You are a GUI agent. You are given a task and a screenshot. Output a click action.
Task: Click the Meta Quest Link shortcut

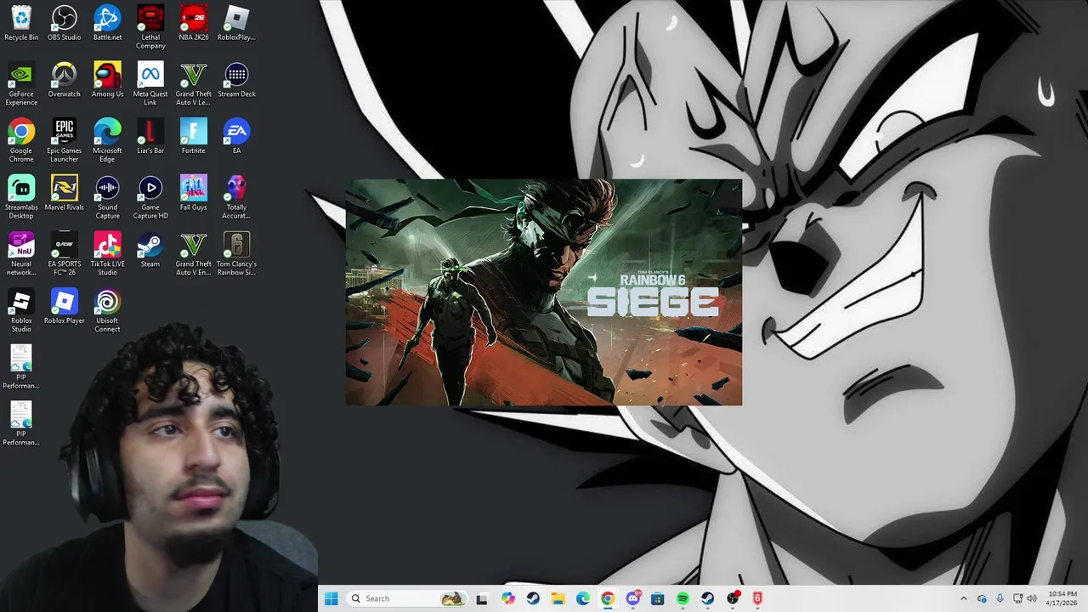coord(150,83)
